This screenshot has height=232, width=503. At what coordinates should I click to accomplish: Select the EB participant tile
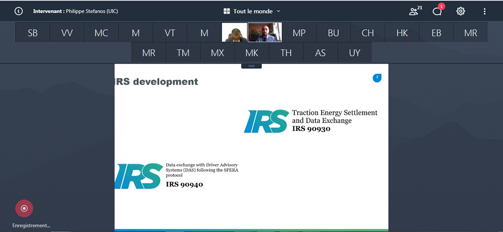tap(436, 32)
